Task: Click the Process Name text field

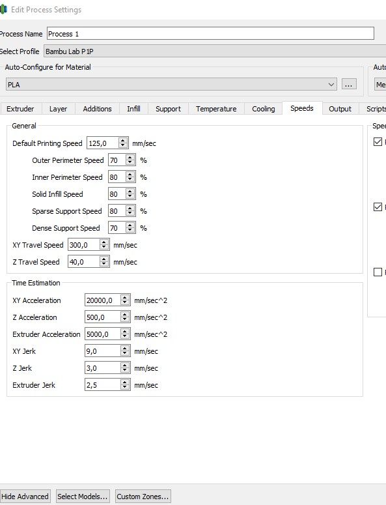Action: (210, 33)
